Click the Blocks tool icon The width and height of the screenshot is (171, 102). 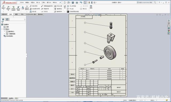65,7
